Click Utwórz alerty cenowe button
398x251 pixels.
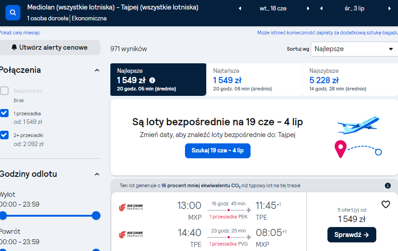50,47
